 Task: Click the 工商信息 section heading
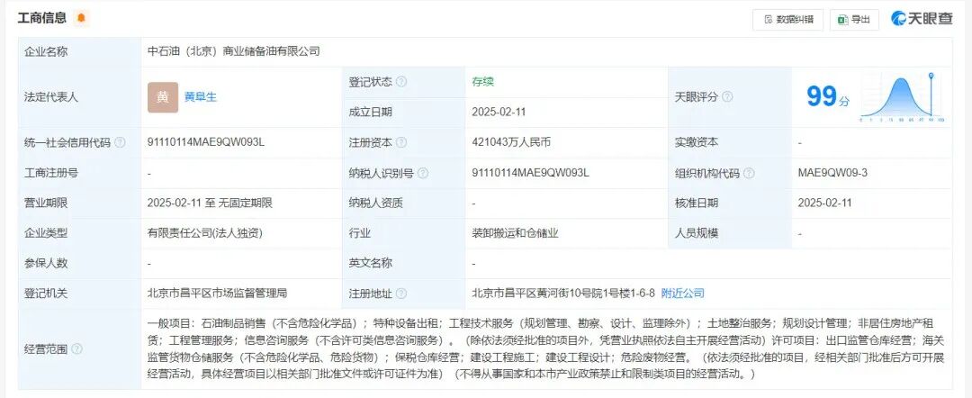coord(41,18)
